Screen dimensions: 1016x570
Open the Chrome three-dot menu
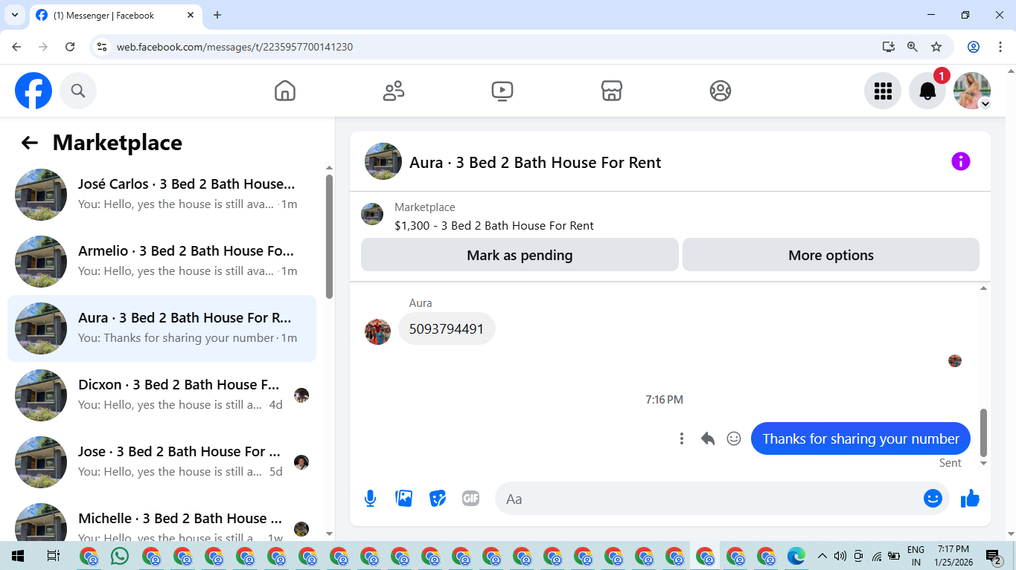[999, 47]
